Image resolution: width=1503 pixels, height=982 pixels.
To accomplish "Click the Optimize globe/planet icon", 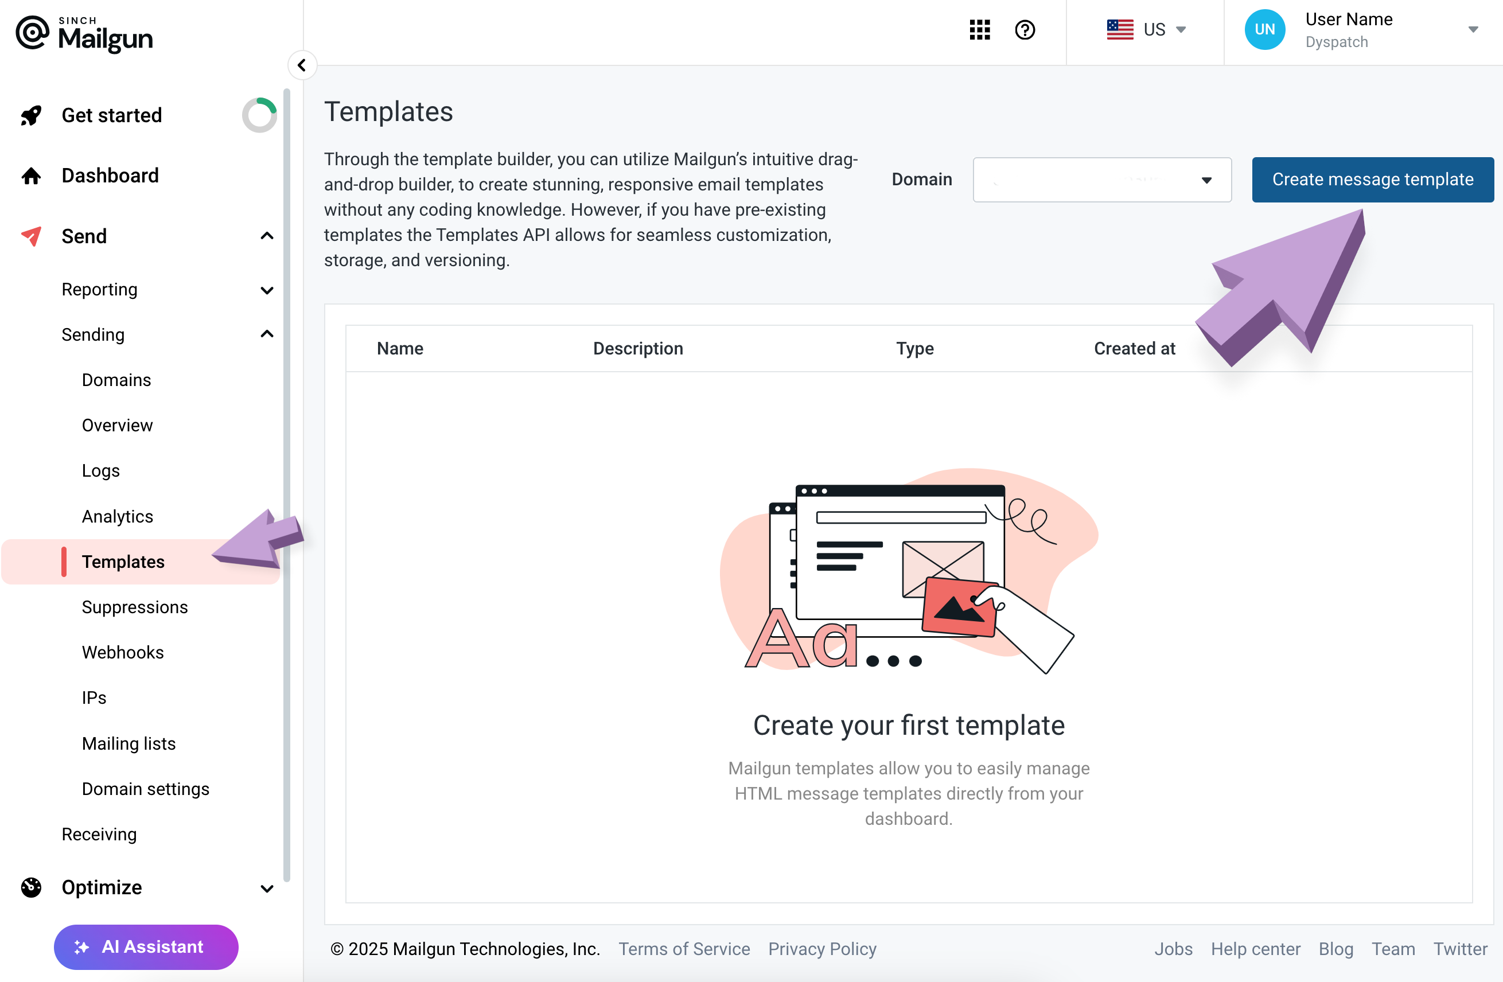I will coord(32,887).
